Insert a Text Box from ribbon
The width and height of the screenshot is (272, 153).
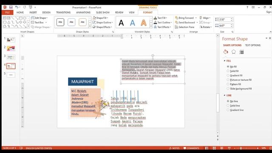point(39,23)
